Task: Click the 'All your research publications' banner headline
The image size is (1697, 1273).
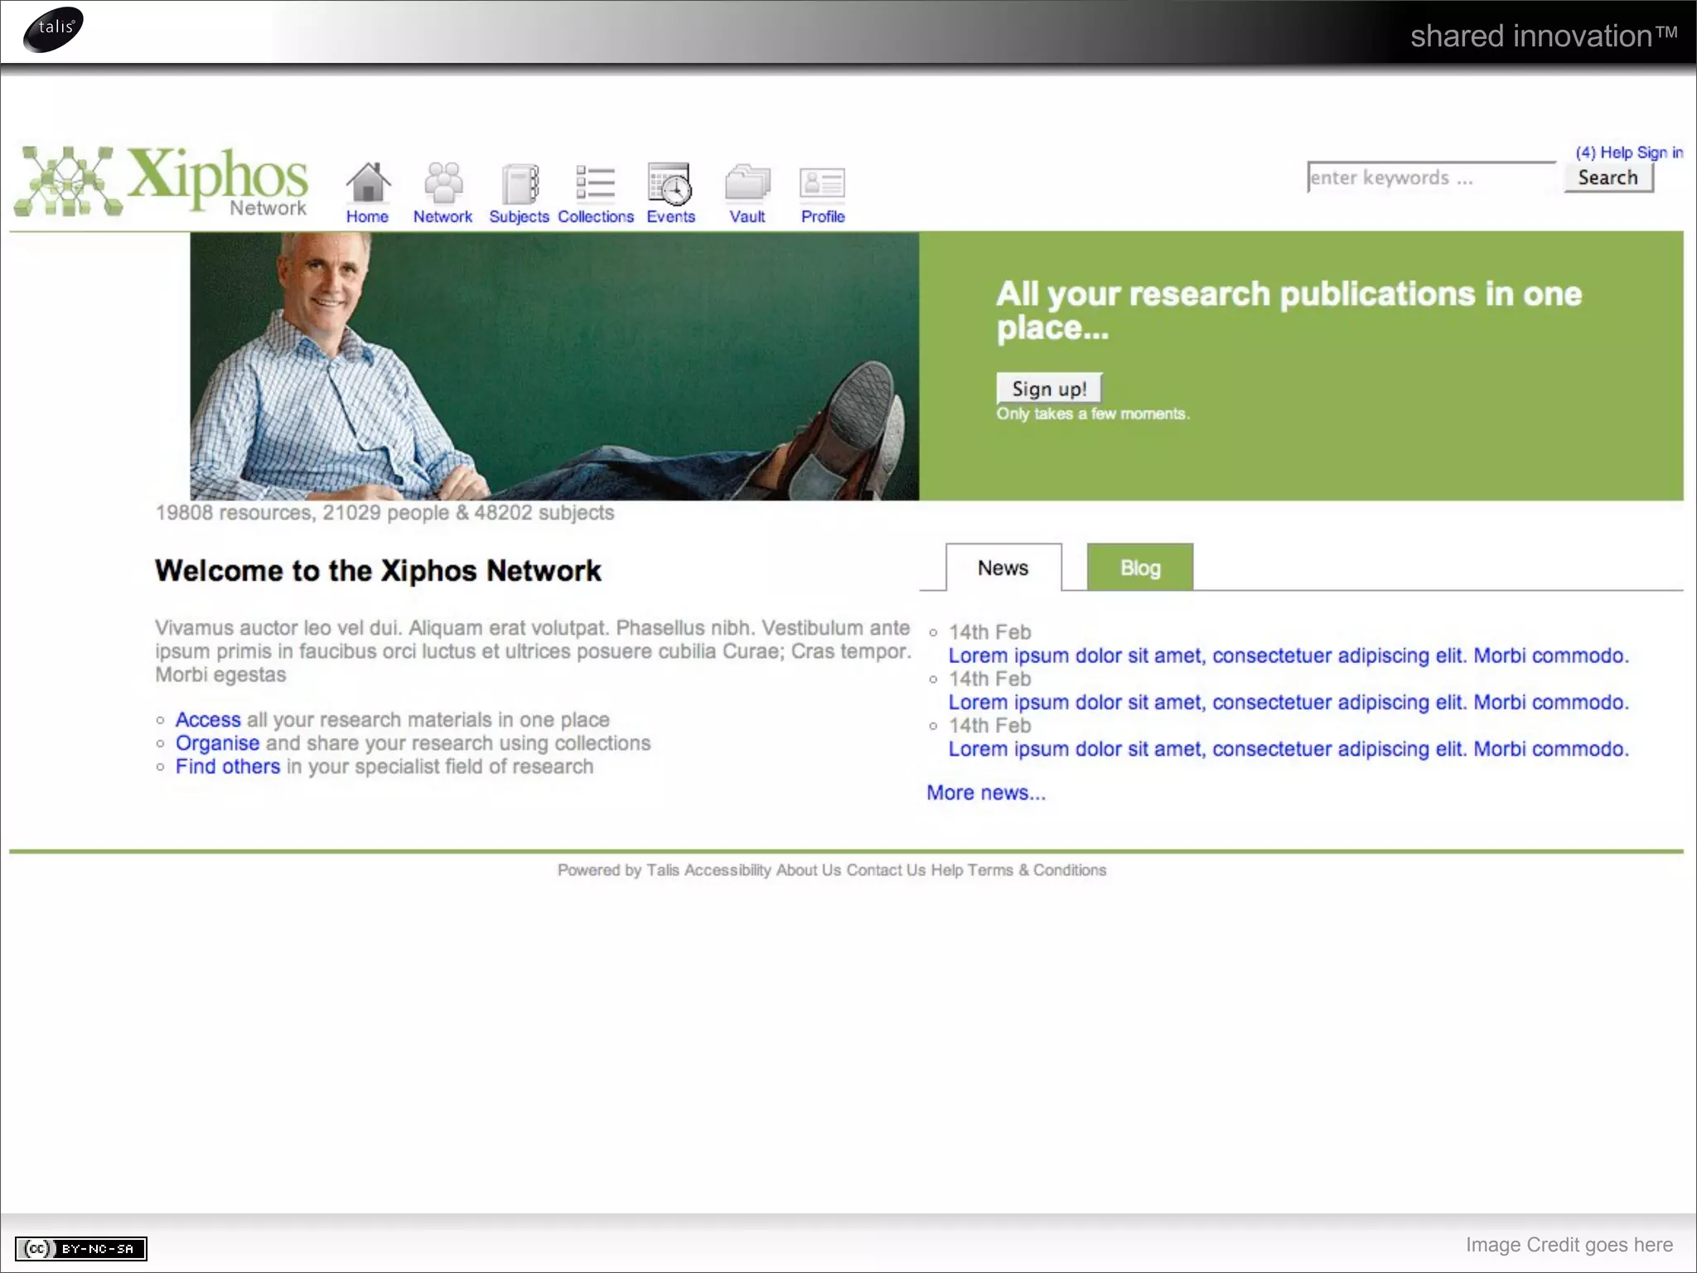Action: pyautogui.click(x=1289, y=311)
